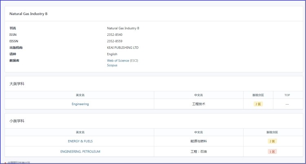
Task: Click the 能源与燃料 Chinese name cell
Action: (x=198, y=141)
